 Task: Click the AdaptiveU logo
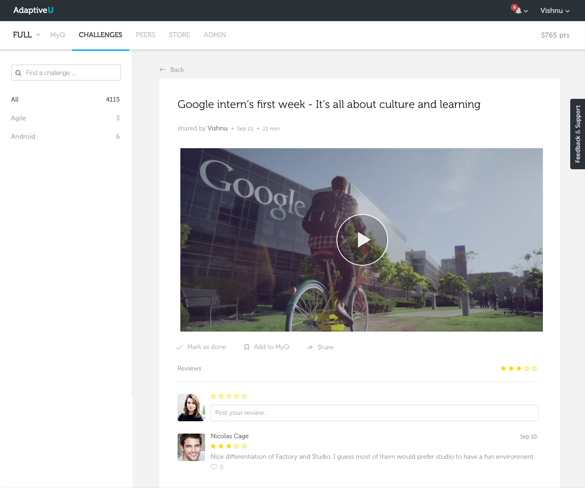[33, 10]
